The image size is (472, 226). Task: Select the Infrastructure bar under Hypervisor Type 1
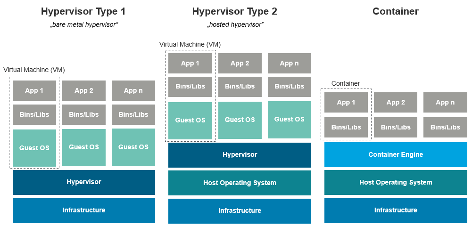click(84, 210)
